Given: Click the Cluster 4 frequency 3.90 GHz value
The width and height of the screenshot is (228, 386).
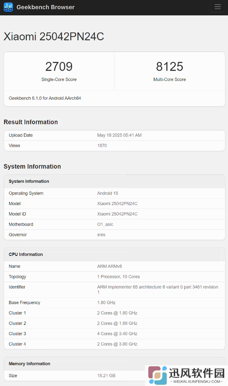Looking at the screenshot, I should point(117,344).
